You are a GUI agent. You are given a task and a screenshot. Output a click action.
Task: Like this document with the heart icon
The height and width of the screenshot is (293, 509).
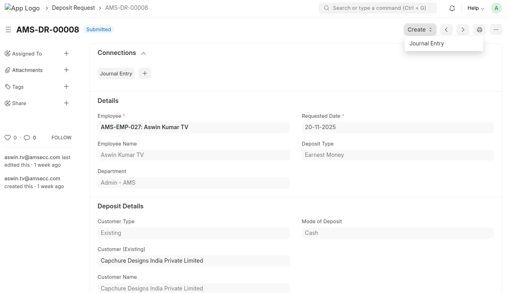(x=8, y=138)
